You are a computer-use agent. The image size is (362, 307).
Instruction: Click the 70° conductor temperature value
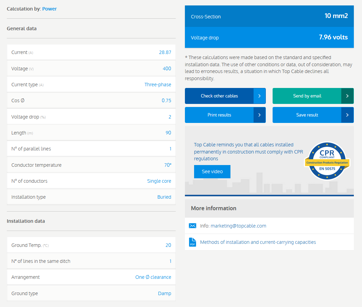click(168, 165)
